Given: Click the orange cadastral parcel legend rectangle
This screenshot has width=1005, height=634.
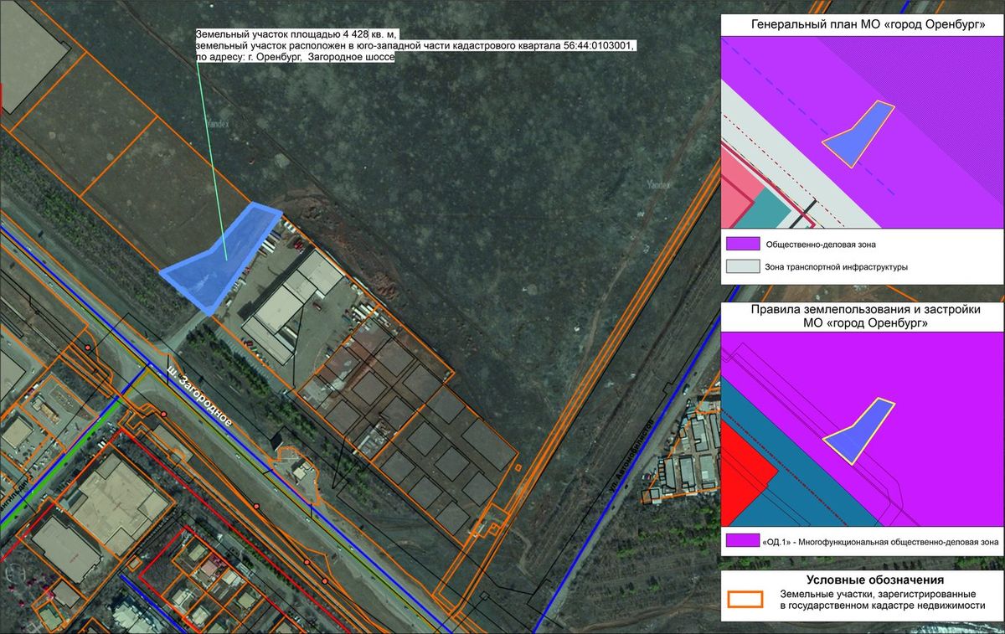Looking at the screenshot, I should [x=745, y=599].
